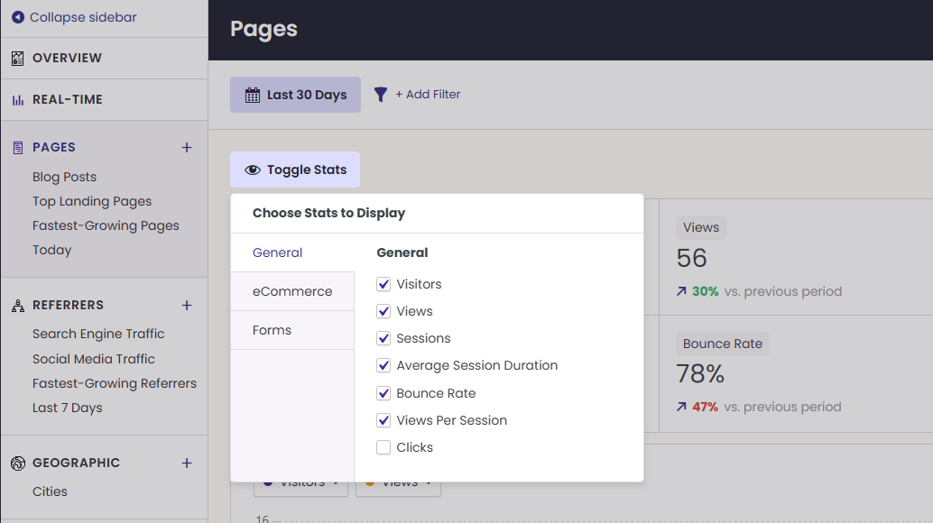Toggle the Average Session Duration checkbox
This screenshot has height=523, width=933.
pos(383,365)
